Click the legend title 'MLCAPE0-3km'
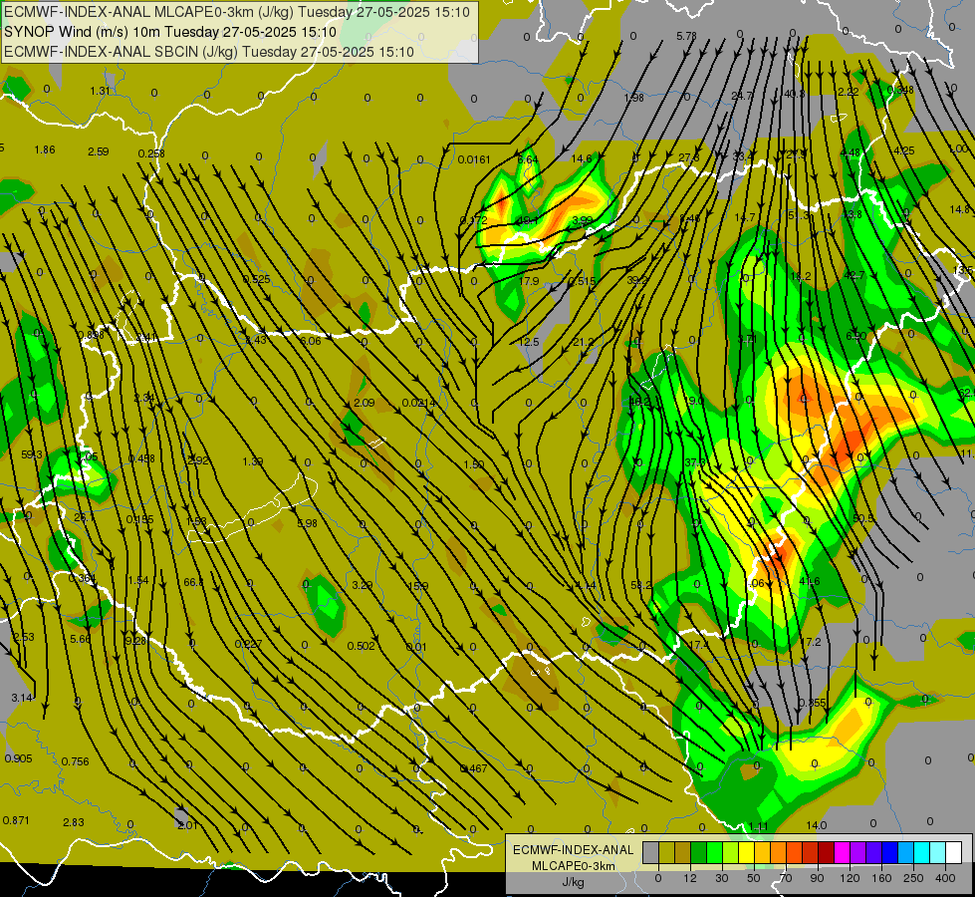Screen dimensions: 975x897 pos(574,866)
